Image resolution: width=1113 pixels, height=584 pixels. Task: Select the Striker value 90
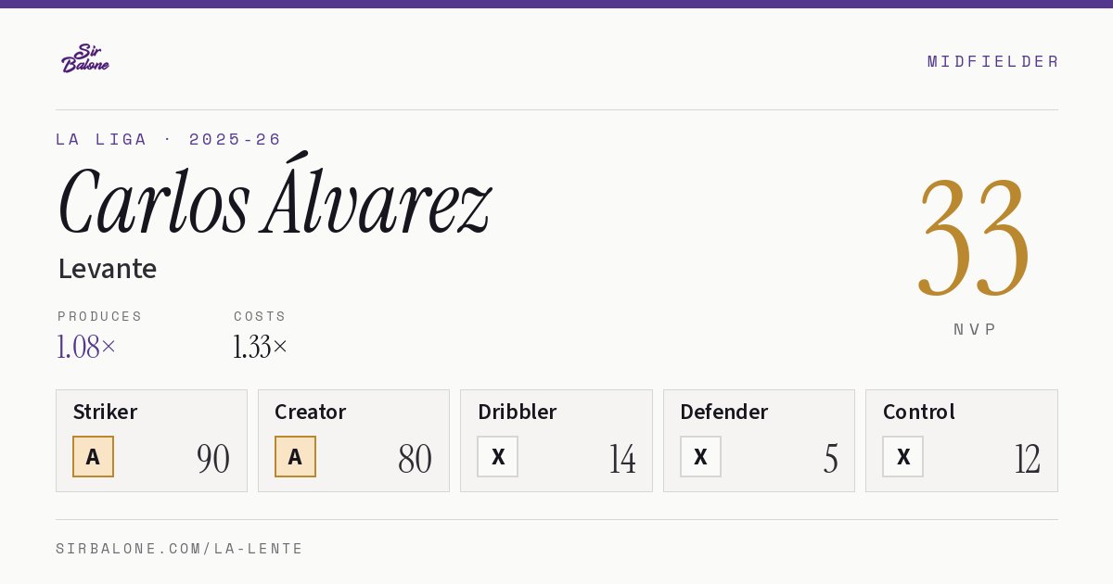tap(213, 459)
